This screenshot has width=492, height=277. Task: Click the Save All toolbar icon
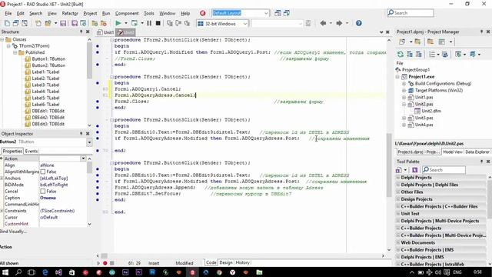click(75, 23)
